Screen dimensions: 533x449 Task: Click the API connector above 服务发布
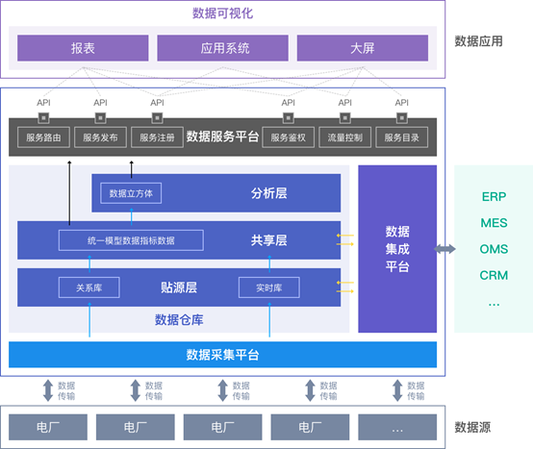coord(100,118)
